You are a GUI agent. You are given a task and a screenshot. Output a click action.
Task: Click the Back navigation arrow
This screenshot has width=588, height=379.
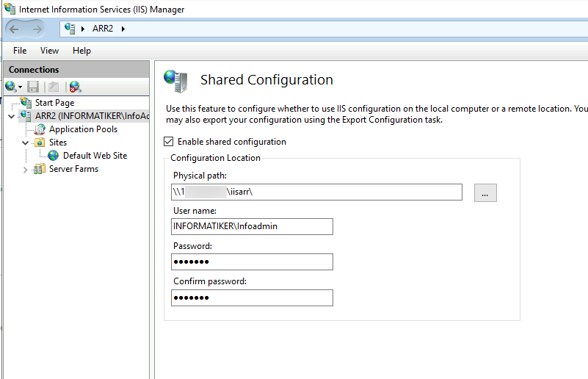tap(14, 29)
